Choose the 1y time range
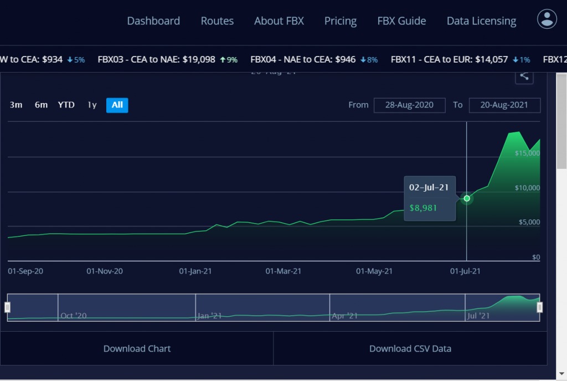The height and width of the screenshot is (381, 567). (x=92, y=105)
